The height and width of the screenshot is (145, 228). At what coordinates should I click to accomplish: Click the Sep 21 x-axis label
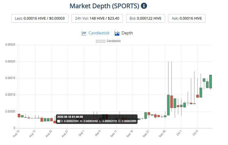coord(146,134)
